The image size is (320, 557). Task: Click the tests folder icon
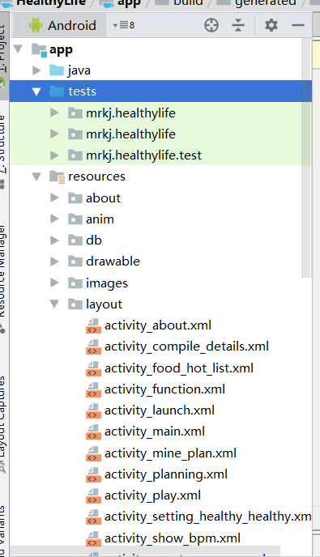[57, 91]
